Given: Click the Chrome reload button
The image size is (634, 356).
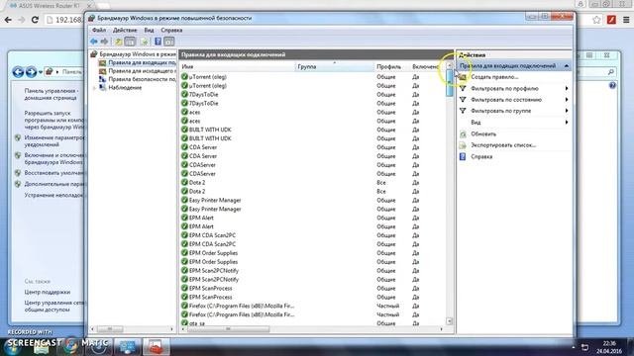Looking at the screenshot, I should pyautogui.click(x=35, y=20).
